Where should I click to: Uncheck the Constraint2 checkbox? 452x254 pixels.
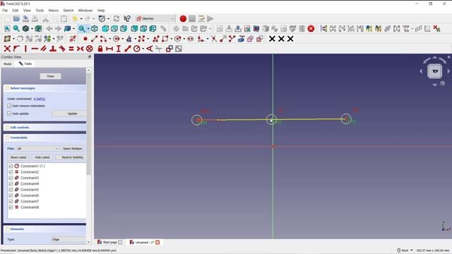click(x=11, y=172)
